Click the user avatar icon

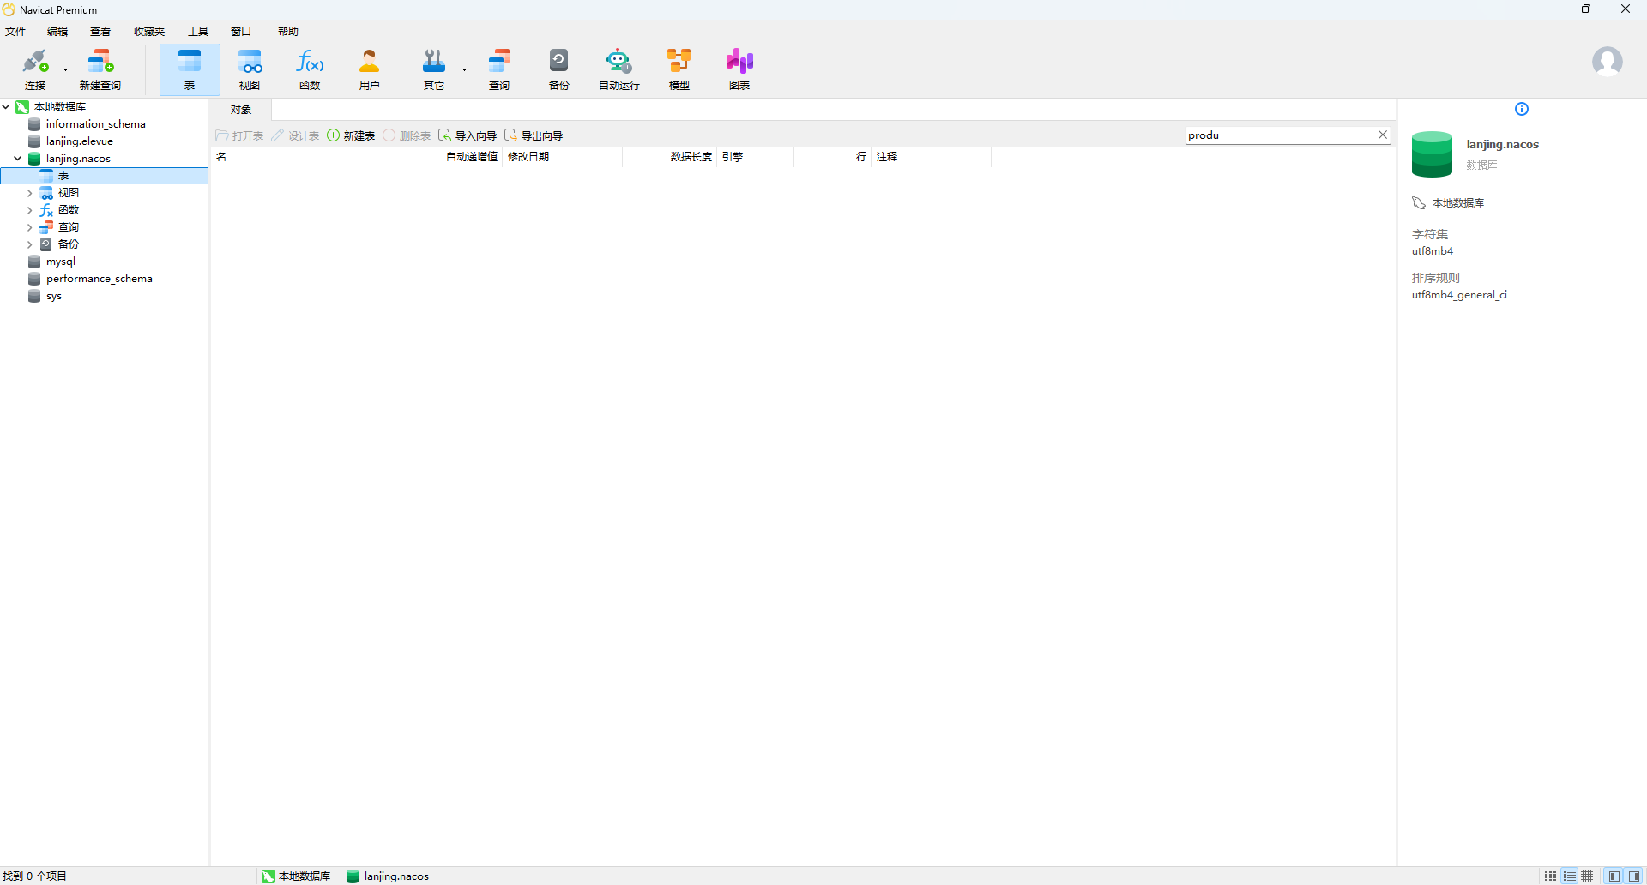coord(1607,62)
